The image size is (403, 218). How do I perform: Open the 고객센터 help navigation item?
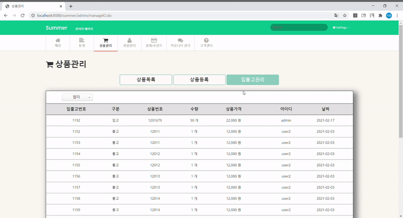[207, 43]
